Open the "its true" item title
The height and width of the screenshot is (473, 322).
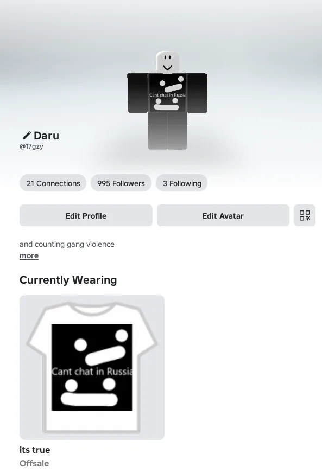pyautogui.click(x=35, y=450)
